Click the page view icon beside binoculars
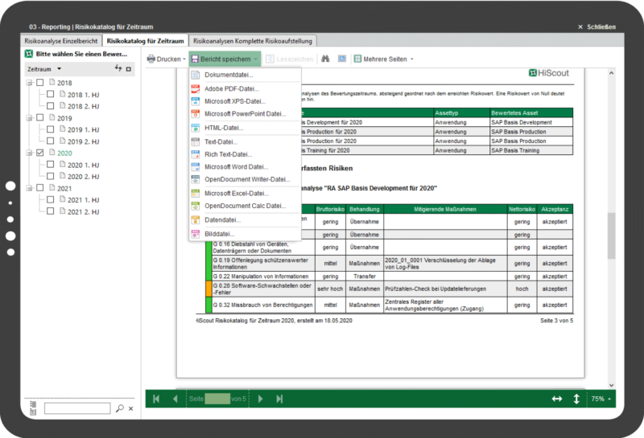Viewport: 644px width, 438px height. pos(341,59)
